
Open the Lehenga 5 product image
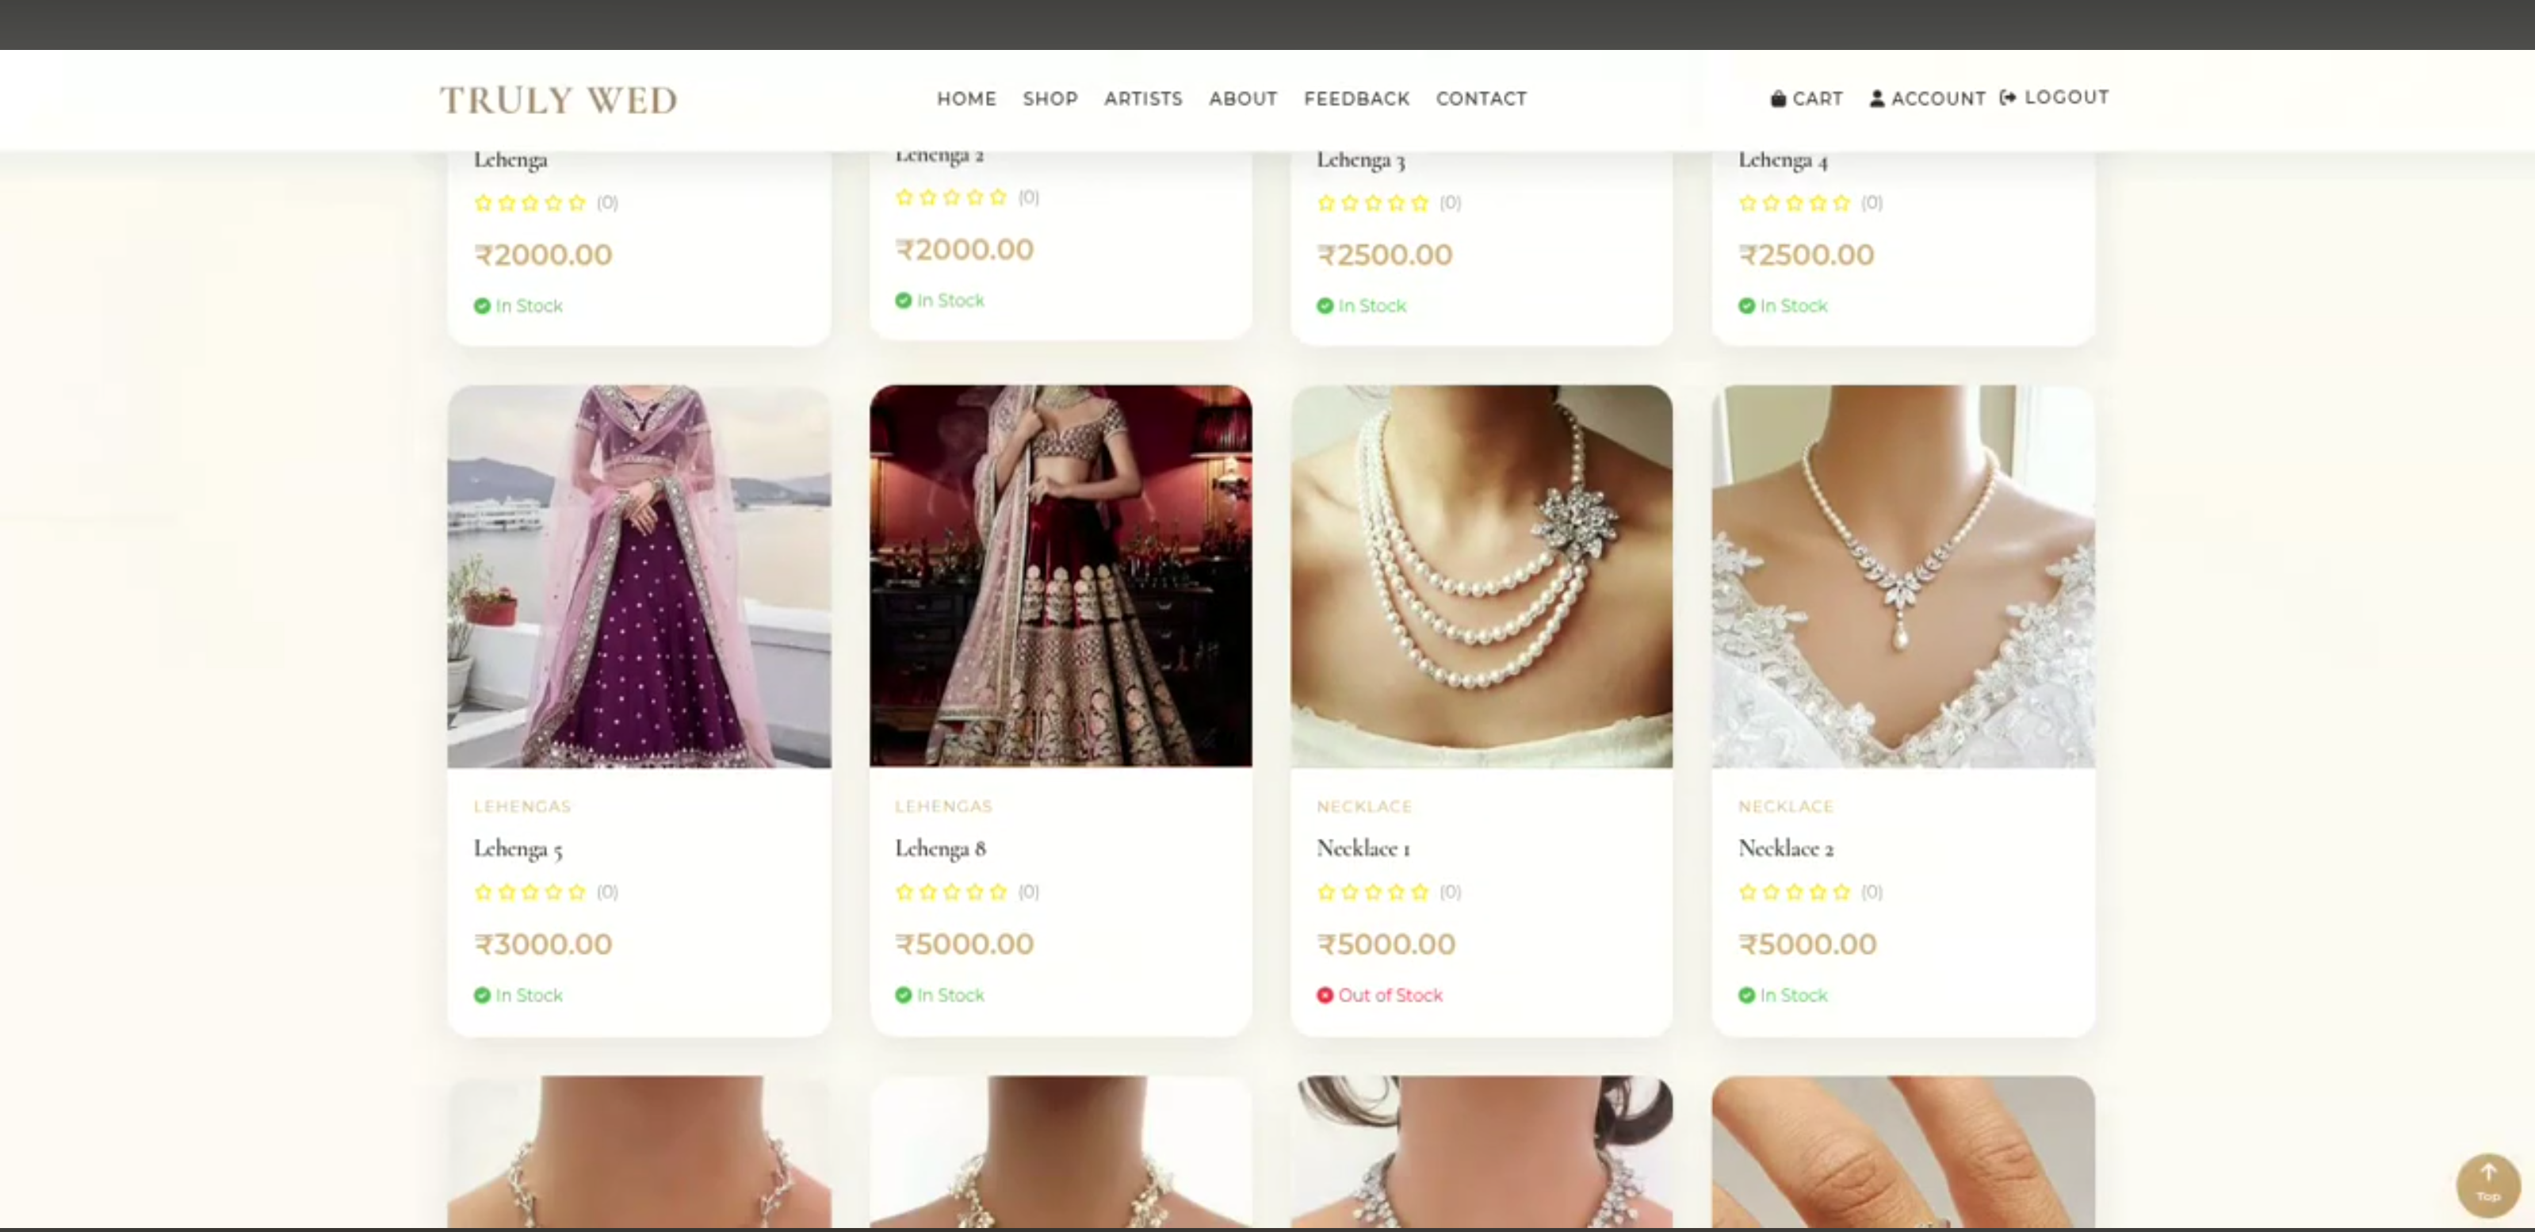[x=639, y=576]
